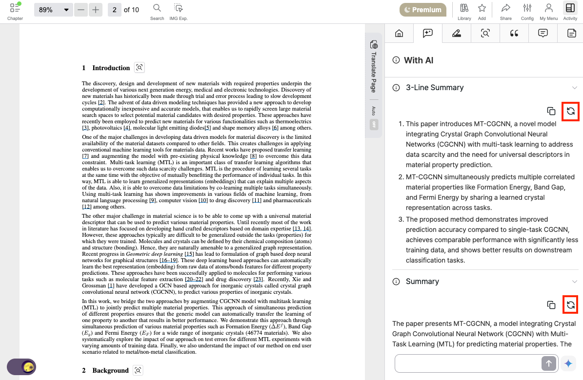Toggle Auto translate OFF switch

(x=374, y=124)
